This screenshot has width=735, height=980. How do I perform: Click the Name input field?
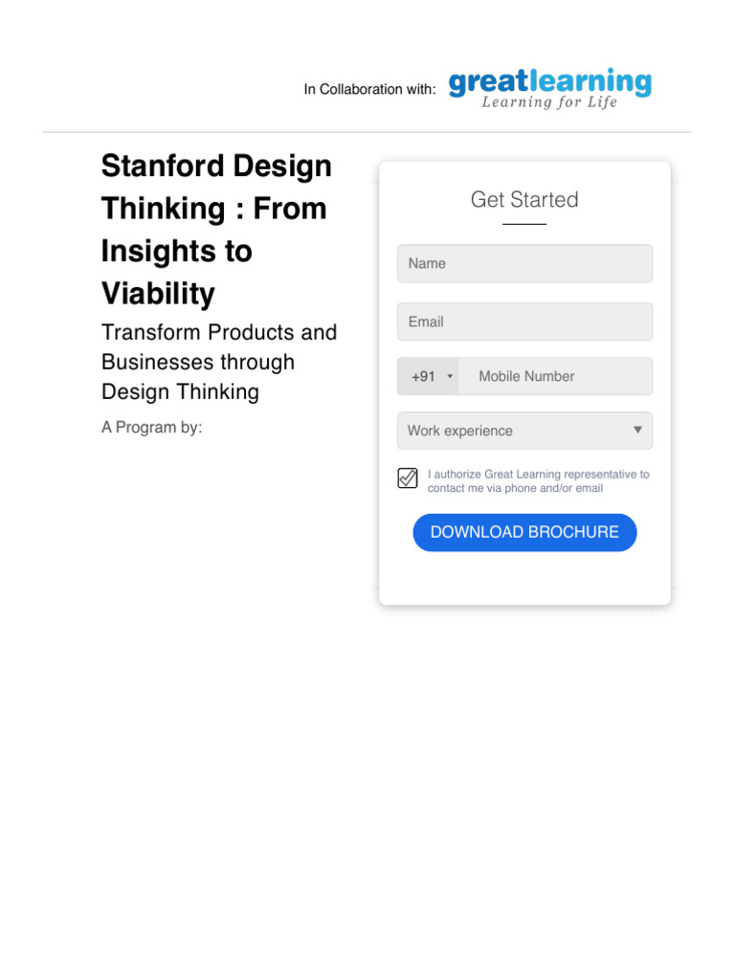pyautogui.click(x=524, y=263)
